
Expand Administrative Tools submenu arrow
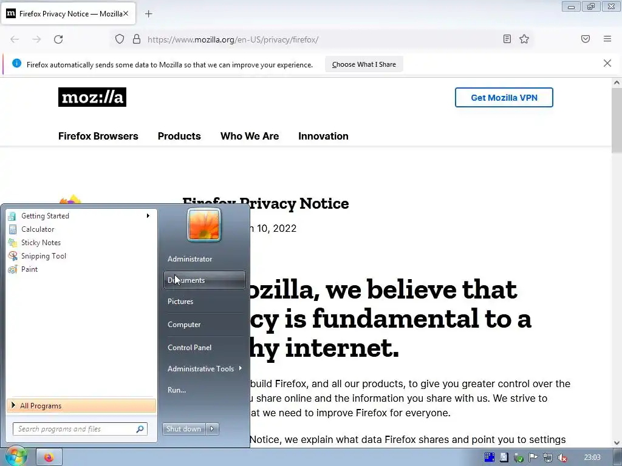[241, 368]
